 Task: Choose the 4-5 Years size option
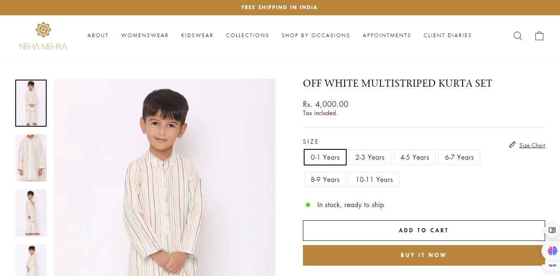(x=414, y=157)
